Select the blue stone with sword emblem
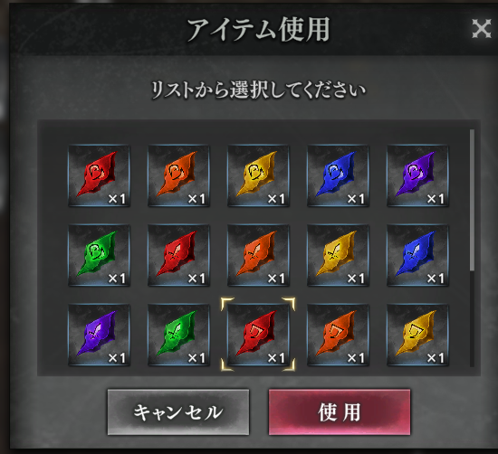The height and width of the screenshot is (454, 498). click(x=418, y=255)
